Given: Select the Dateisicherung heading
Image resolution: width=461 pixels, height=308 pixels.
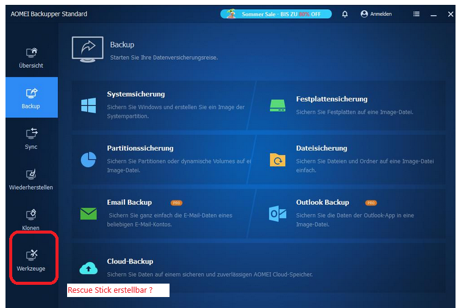Looking at the screenshot, I should coord(321,148).
